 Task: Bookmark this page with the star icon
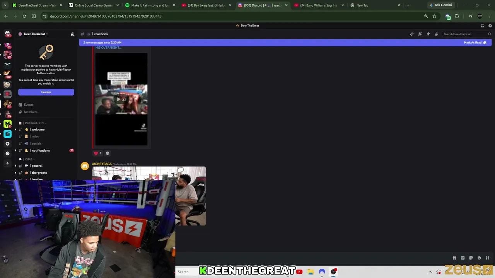(x=434, y=16)
